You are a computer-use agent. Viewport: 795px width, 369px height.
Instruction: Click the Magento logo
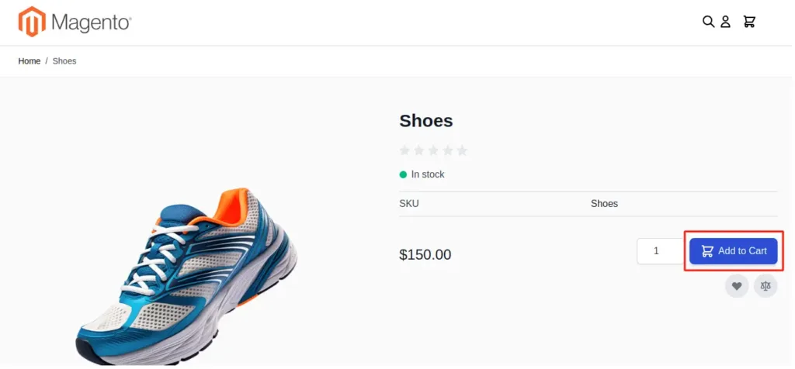(x=75, y=22)
